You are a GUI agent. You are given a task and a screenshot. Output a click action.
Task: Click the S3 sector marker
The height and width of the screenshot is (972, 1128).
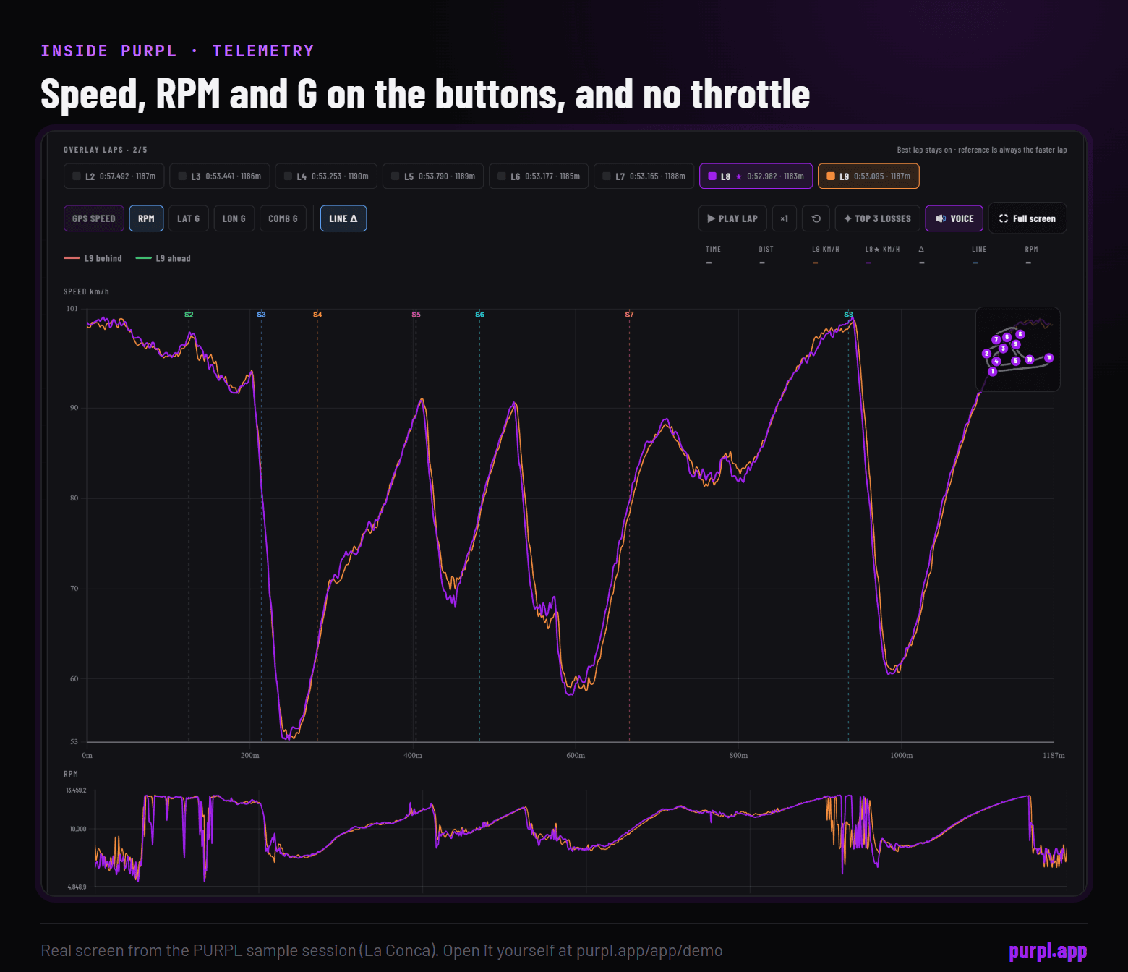pyautogui.click(x=261, y=315)
